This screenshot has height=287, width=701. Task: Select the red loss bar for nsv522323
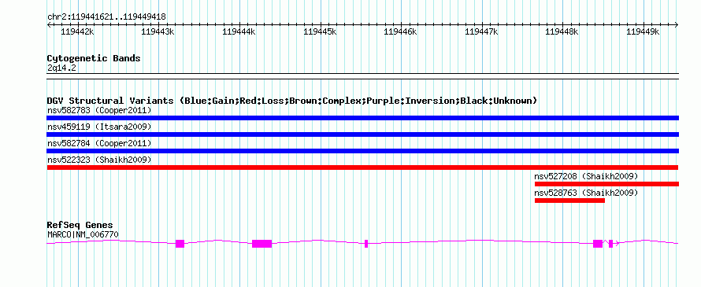(362, 167)
